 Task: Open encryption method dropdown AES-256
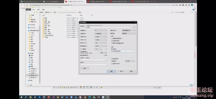[x=130, y=61]
